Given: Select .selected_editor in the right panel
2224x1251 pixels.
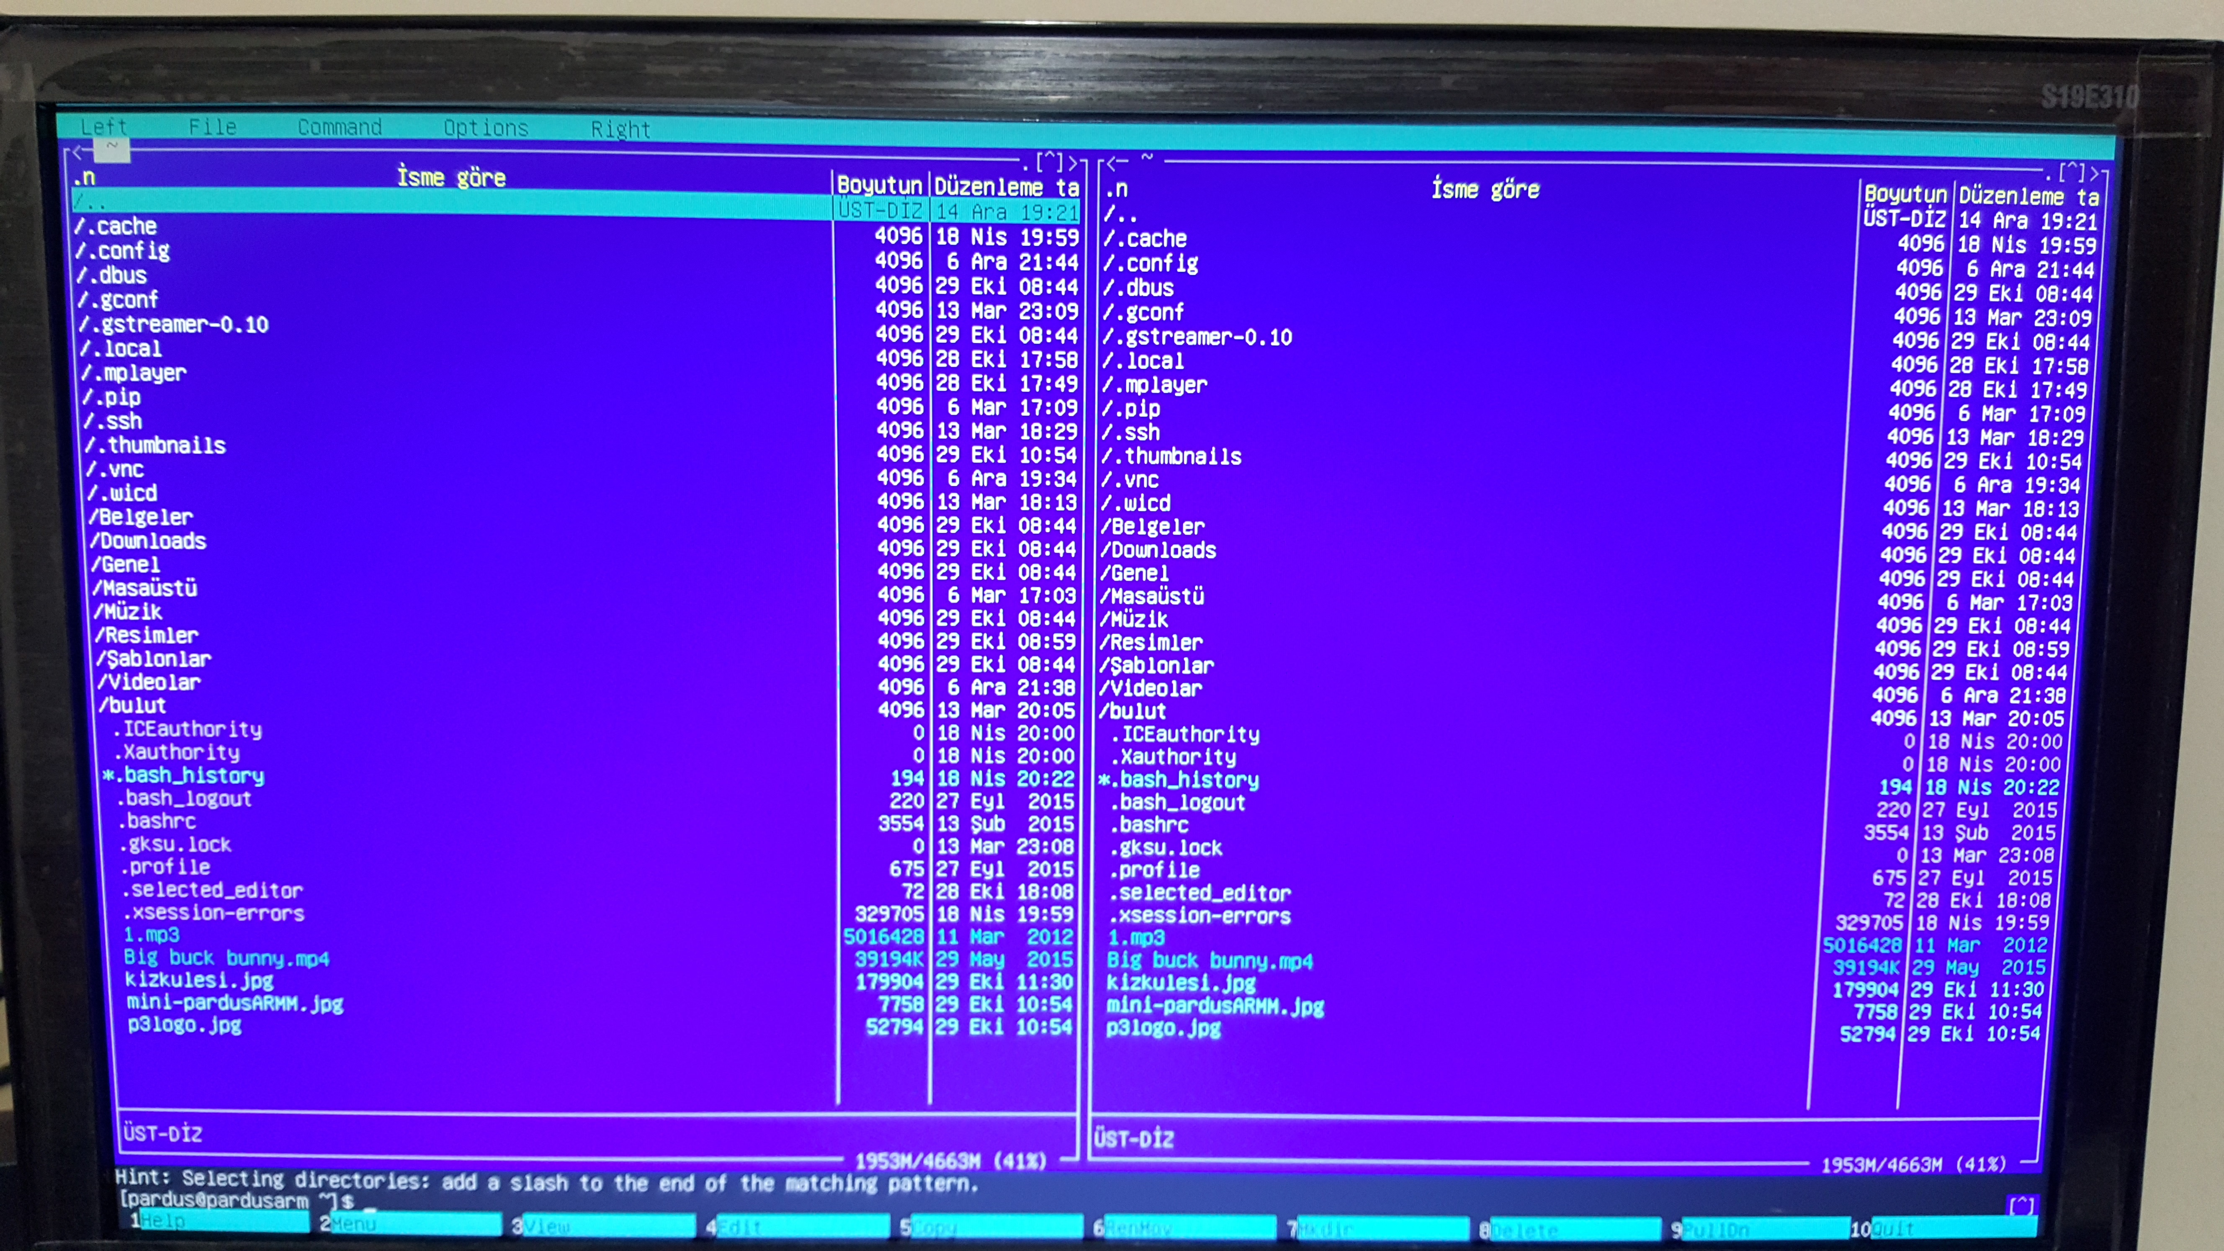Looking at the screenshot, I should pyautogui.click(x=1200, y=893).
